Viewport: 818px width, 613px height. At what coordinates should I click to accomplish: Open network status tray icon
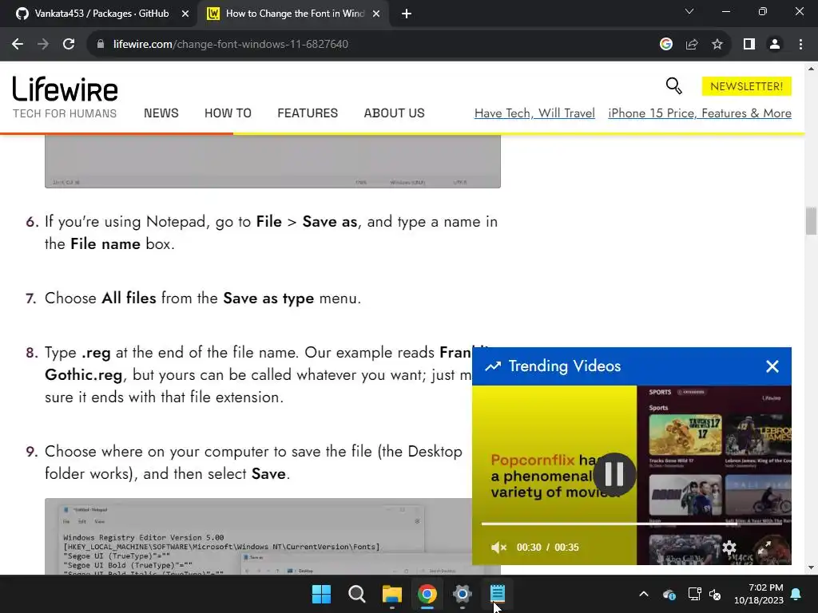[x=694, y=594]
